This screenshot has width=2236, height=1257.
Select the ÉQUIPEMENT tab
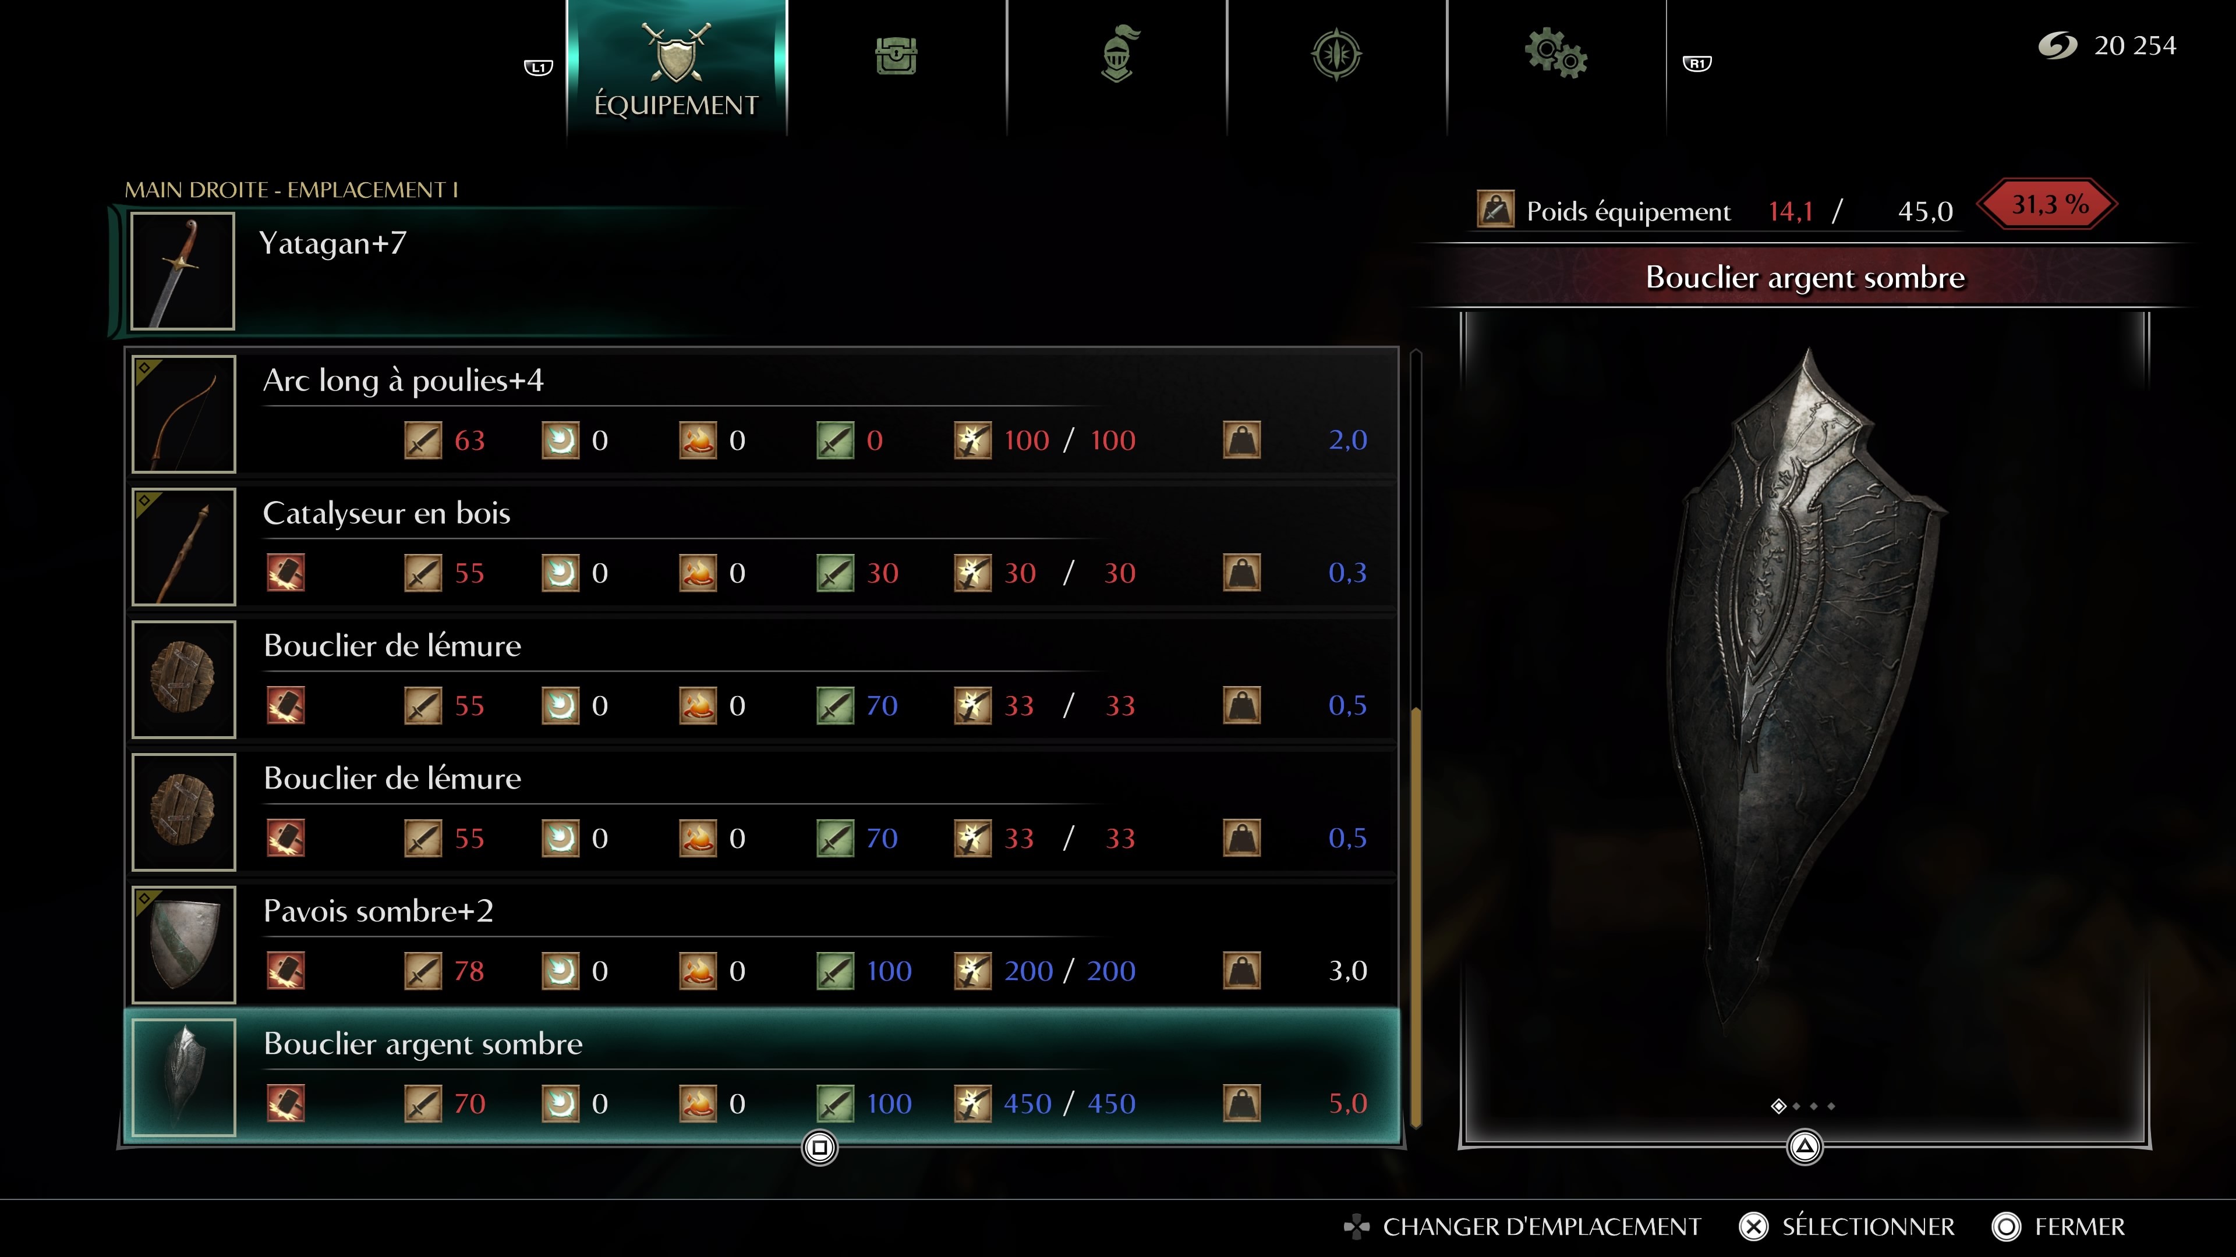[x=676, y=68]
